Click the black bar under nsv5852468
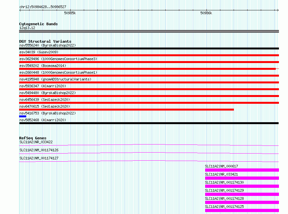 tap(149, 123)
